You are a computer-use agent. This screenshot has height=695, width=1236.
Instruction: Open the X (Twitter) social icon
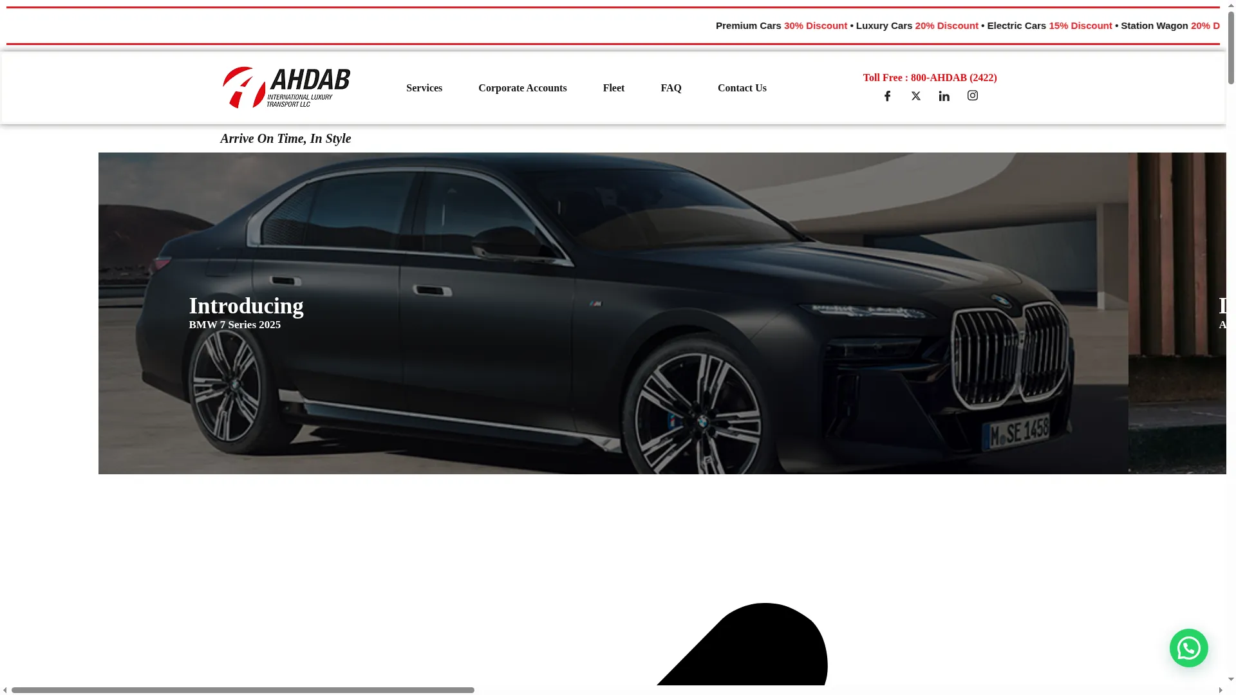[915, 96]
